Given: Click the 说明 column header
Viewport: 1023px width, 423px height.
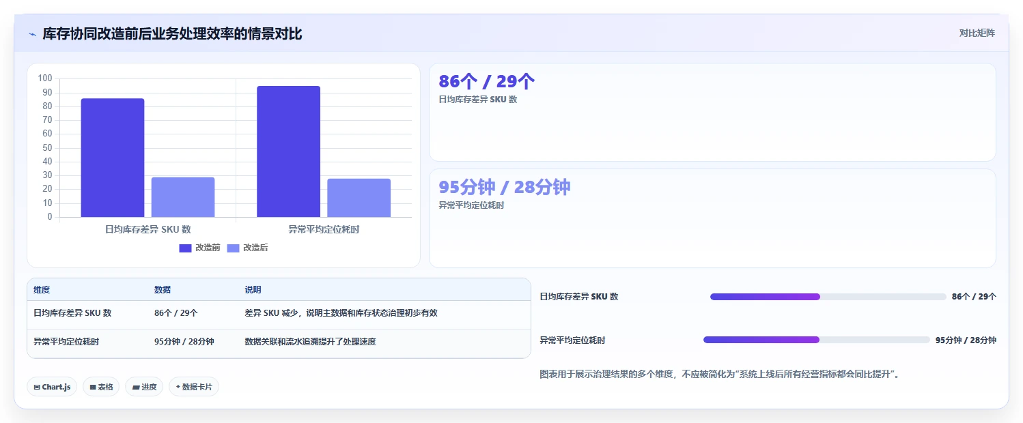Looking at the screenshot, I should tap(253, 290).
